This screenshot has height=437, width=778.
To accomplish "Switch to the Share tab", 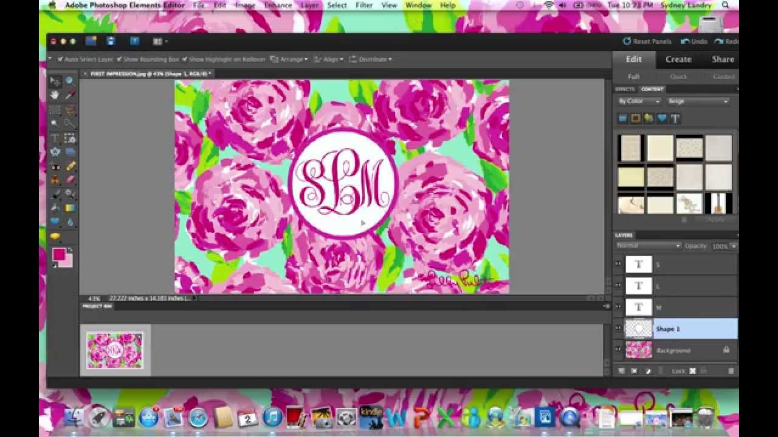I will coord(723,59).
